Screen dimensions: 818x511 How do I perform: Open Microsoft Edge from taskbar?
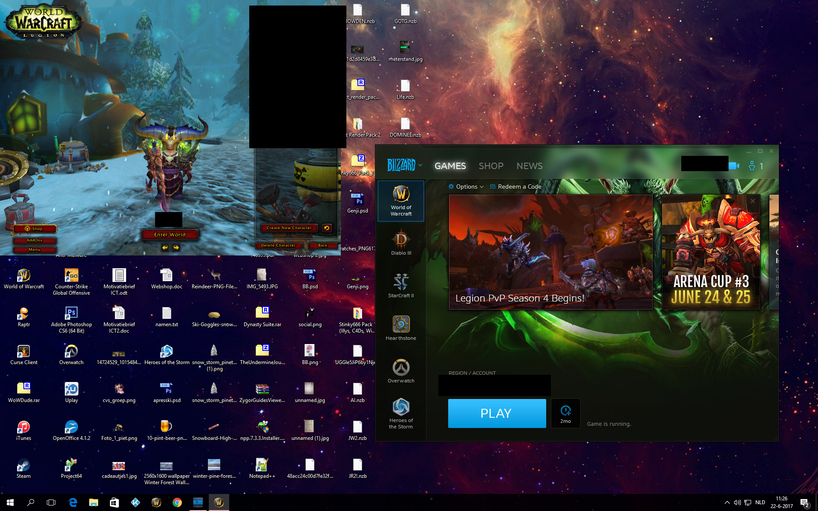click(73, 502)
